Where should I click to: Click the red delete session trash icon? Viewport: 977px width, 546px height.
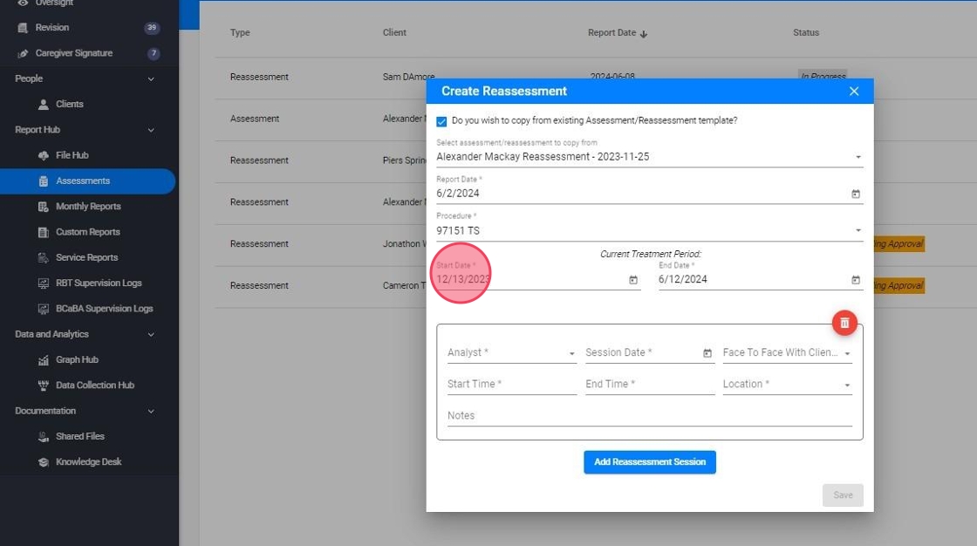pos(844,323)
